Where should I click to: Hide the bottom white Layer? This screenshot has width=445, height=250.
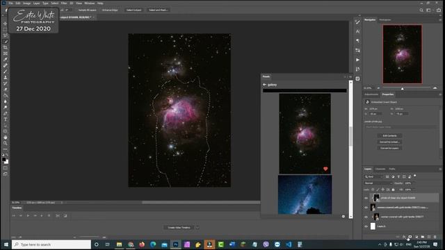[x=366, y=226]
